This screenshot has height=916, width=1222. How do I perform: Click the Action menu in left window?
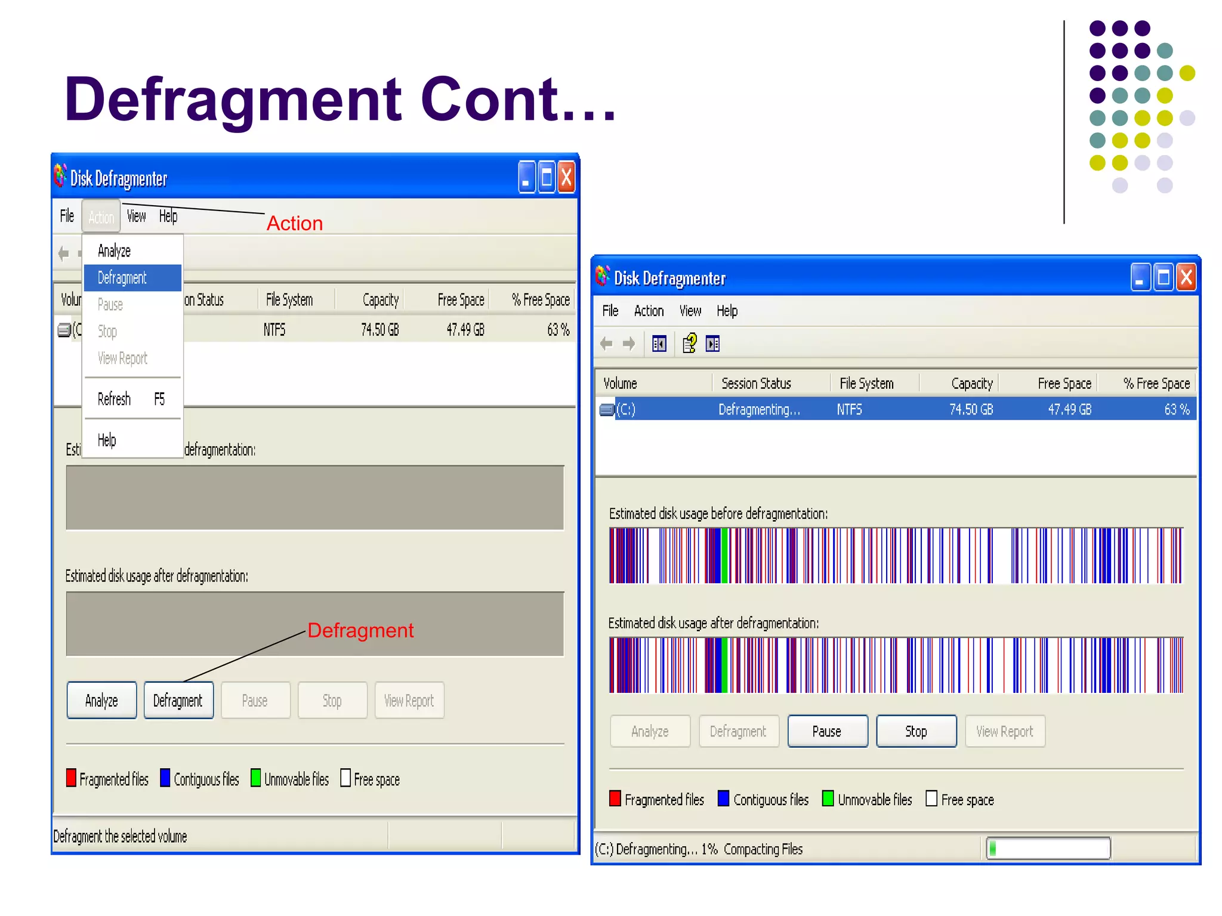click(x=101, y=217)
